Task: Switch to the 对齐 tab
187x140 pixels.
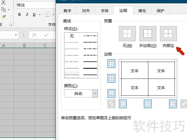Action: (86, 11)
